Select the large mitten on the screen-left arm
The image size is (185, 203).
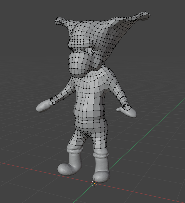click(44, 105)
